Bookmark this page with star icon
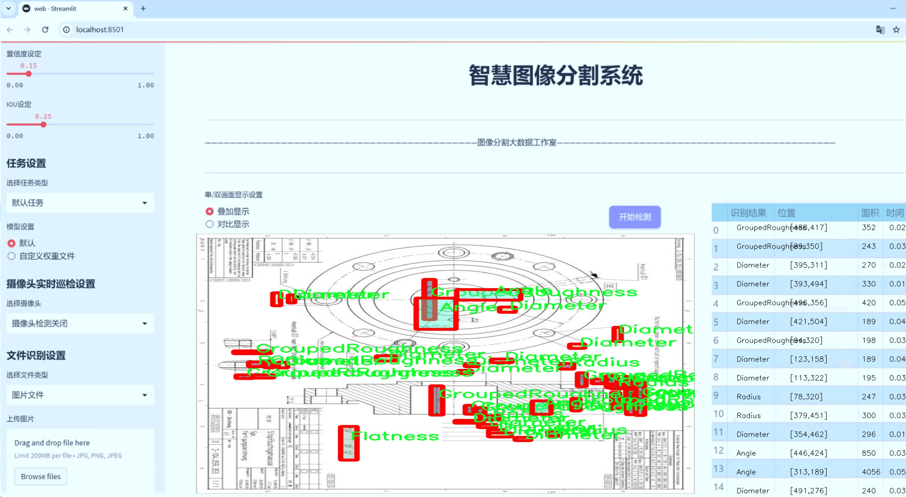 [x=896, y=30]
